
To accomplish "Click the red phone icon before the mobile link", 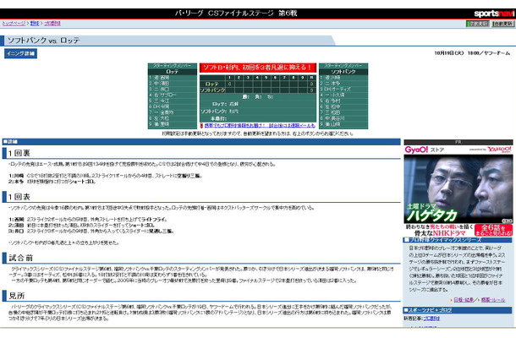I will coord(201,126).
